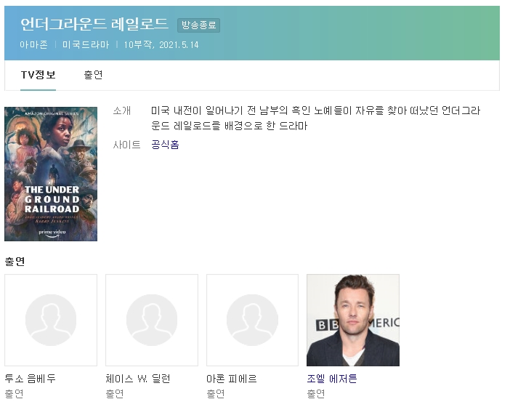The image size is (510, 415).
Task: Click the 소개 description text
Action: (315, 118)
